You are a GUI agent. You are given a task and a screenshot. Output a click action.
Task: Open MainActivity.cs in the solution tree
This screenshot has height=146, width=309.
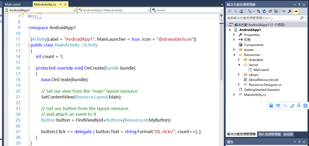coord(255,95)
